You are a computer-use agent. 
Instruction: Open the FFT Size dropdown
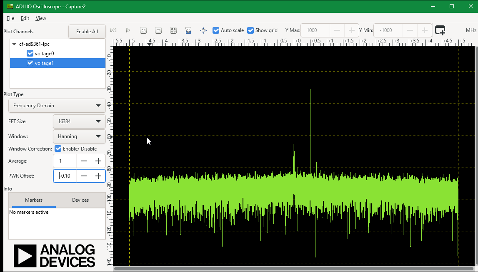pos(79,121)
